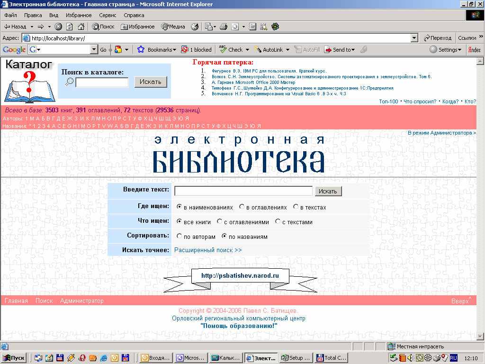Click the Назад back arrow button

tap(16, 27)
